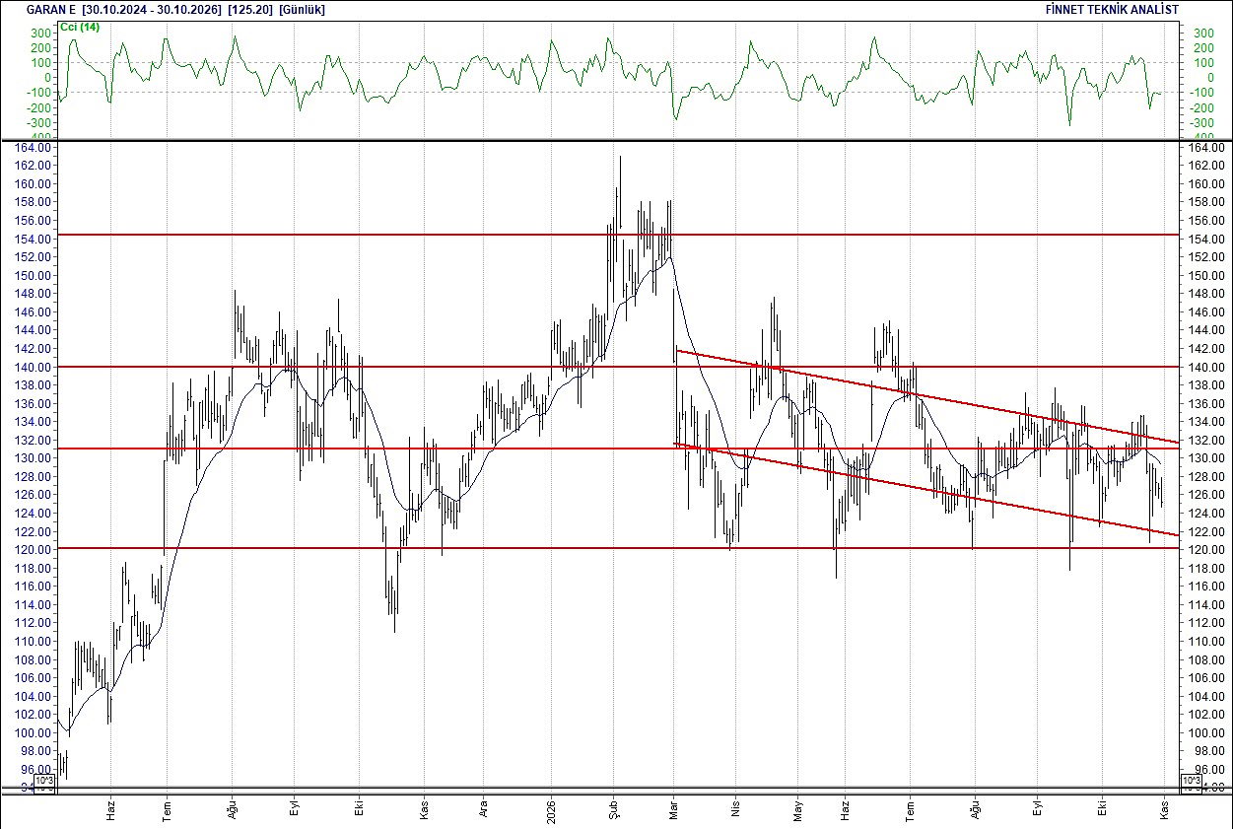Click the last price value 125.20

pos(250,9)
